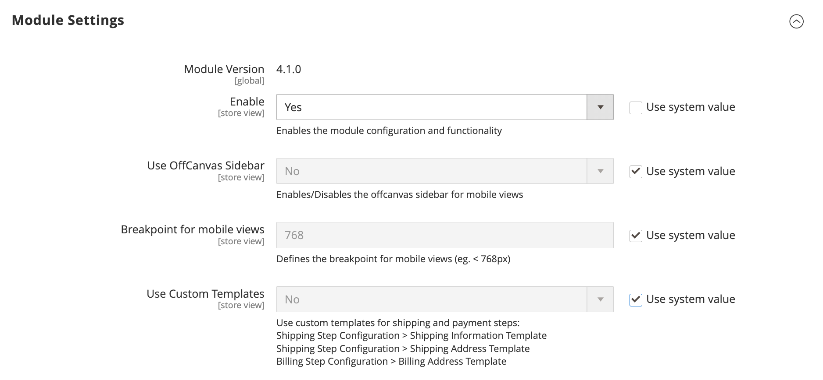This screenshot has width=823, height=380.
Task: Uncheck Use system value for Custom Templates
Action: [x=636, y=299]
